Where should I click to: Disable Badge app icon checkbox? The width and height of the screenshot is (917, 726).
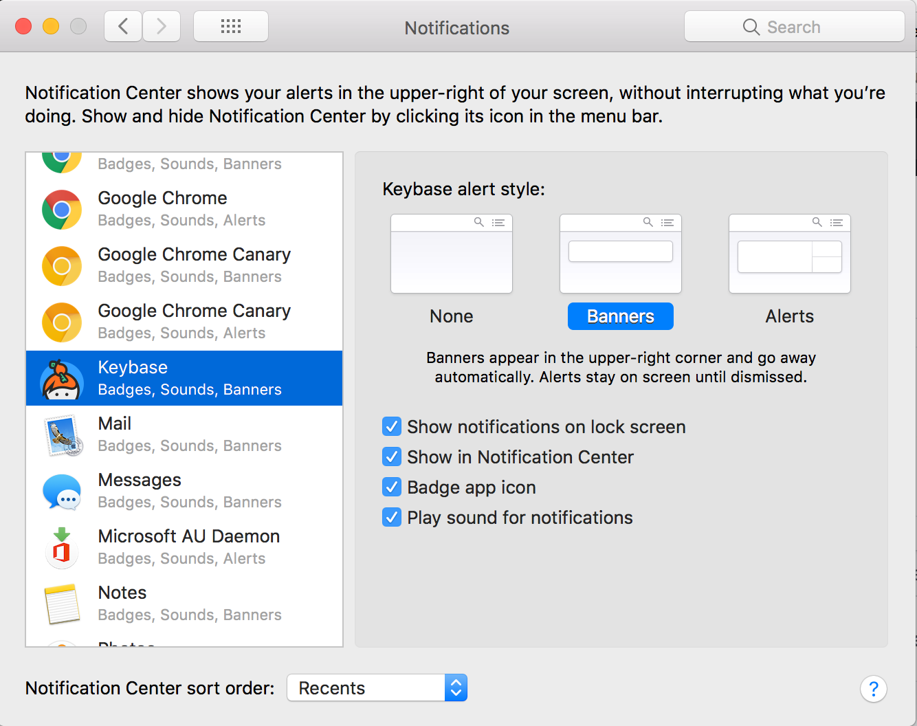point(392,487)
